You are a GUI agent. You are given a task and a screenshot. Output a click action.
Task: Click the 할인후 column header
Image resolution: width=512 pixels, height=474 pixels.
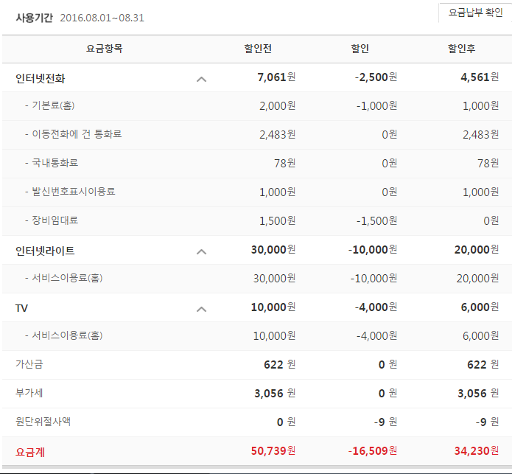[461, 49]
